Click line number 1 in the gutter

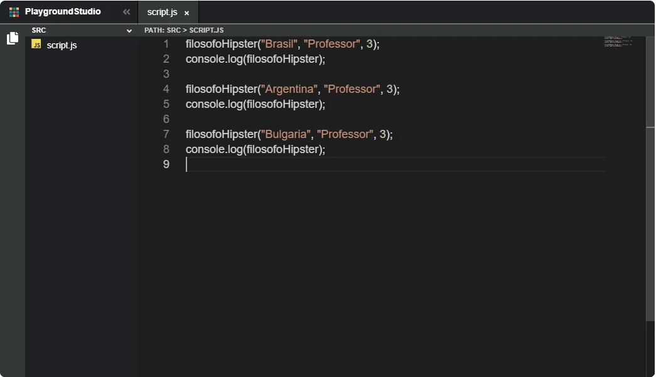pos(166,44)
